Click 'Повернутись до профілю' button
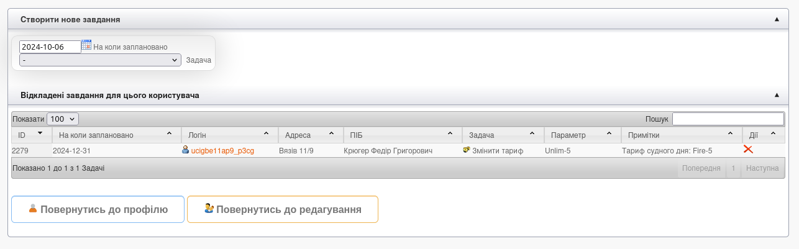 point(98,209)
